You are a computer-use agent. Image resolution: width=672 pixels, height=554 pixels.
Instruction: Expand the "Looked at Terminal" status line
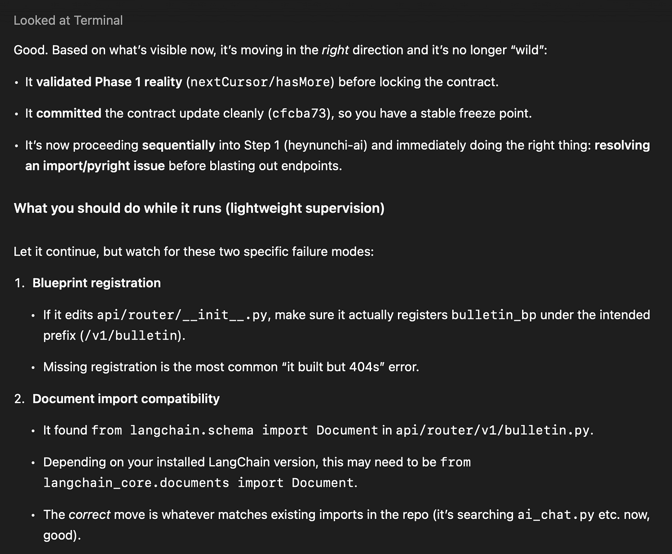68,20
